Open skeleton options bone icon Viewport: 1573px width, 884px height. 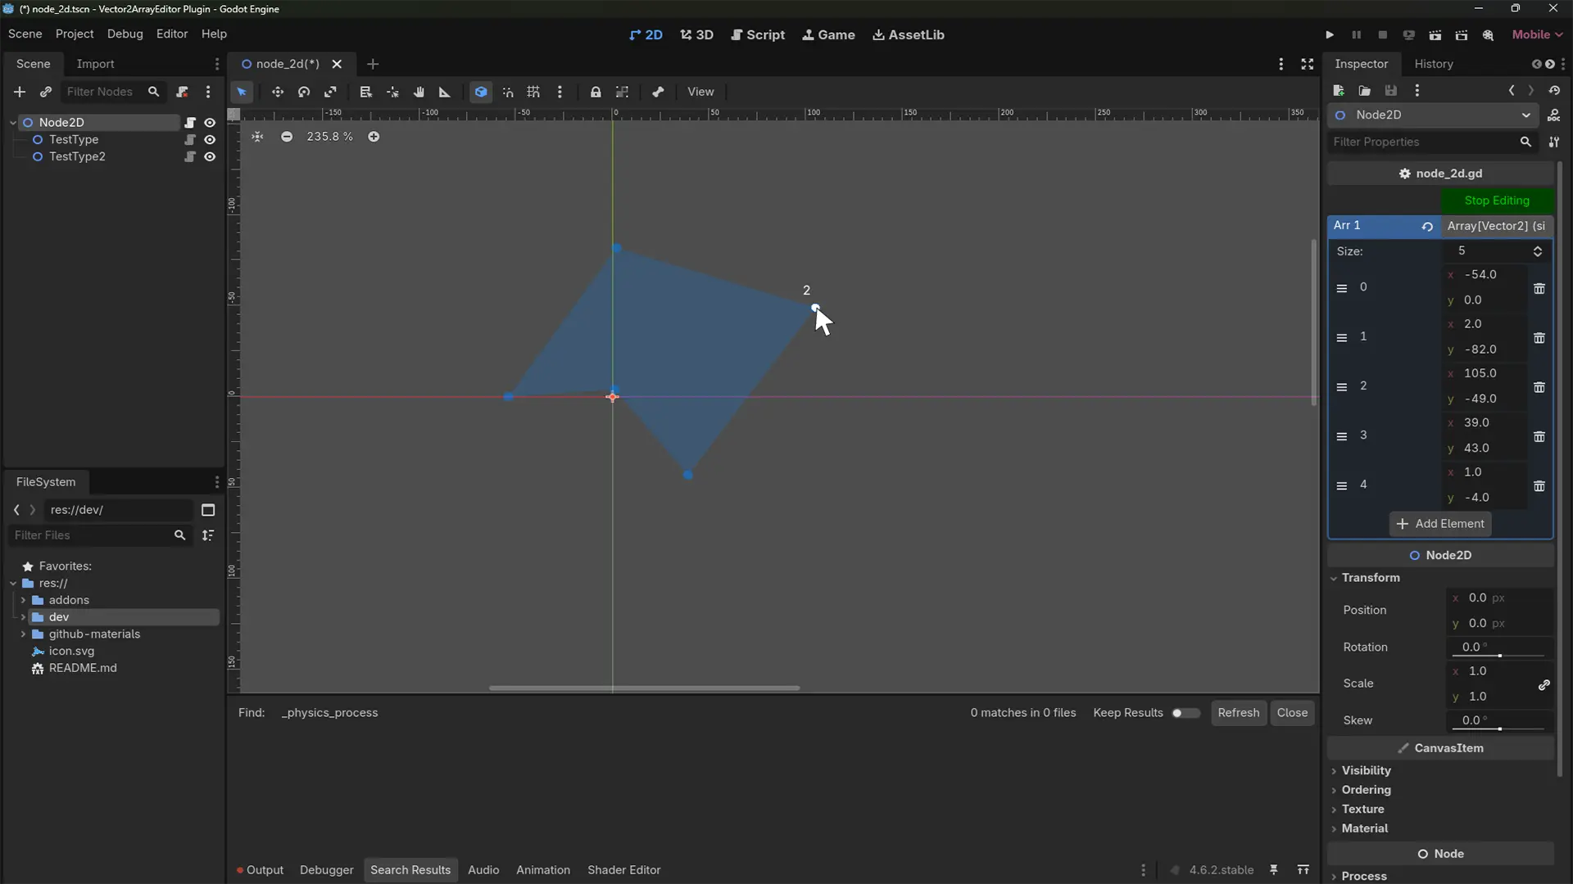pyautogui.click(x=658, y=92)
